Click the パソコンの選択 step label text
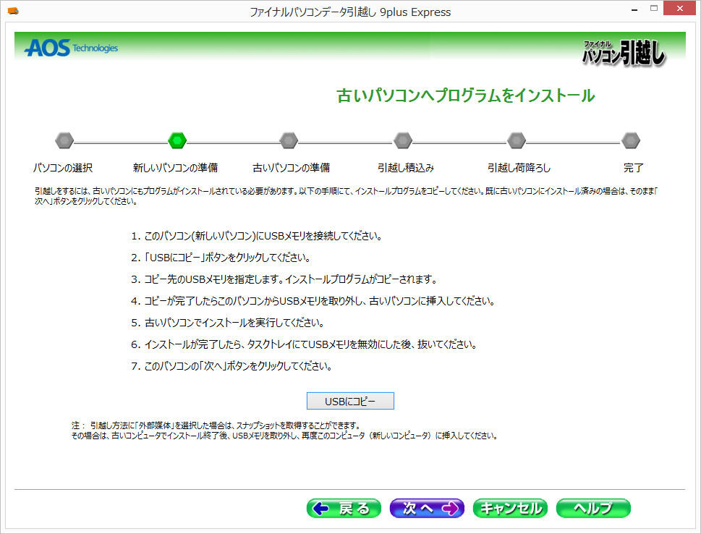The height and width of the screenshot is (534, 701). point(64,166)
